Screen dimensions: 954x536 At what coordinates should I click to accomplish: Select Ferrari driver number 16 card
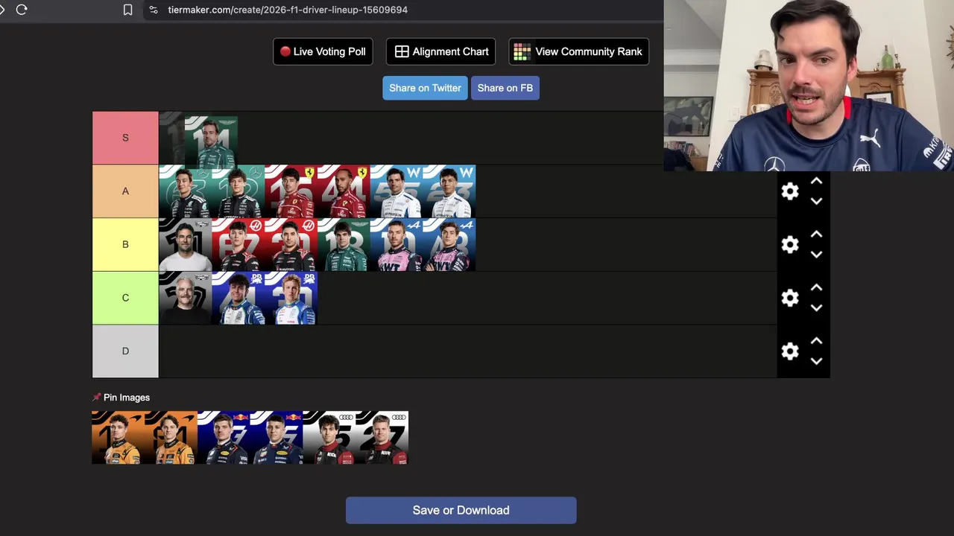(x=291, y=191)
